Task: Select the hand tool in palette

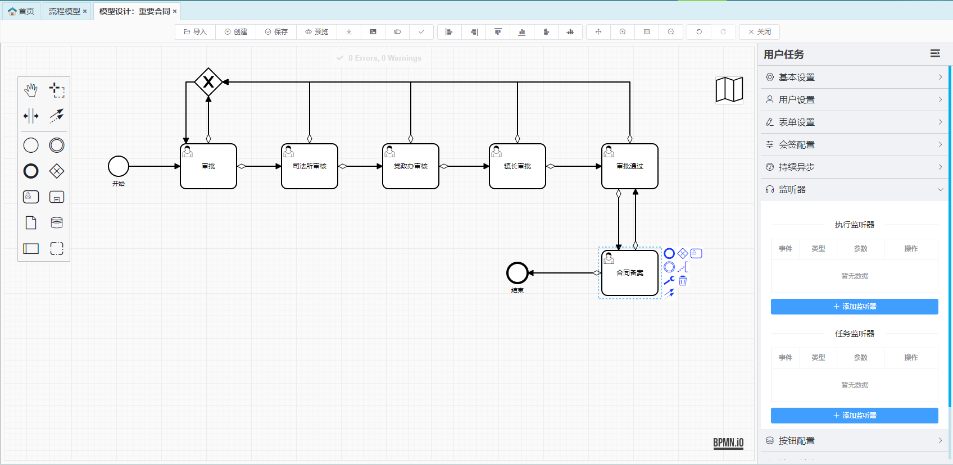Action: [31, 90]
